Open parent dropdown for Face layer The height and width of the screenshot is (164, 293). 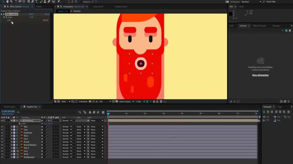pyautogui.click(x=97, y=139)
